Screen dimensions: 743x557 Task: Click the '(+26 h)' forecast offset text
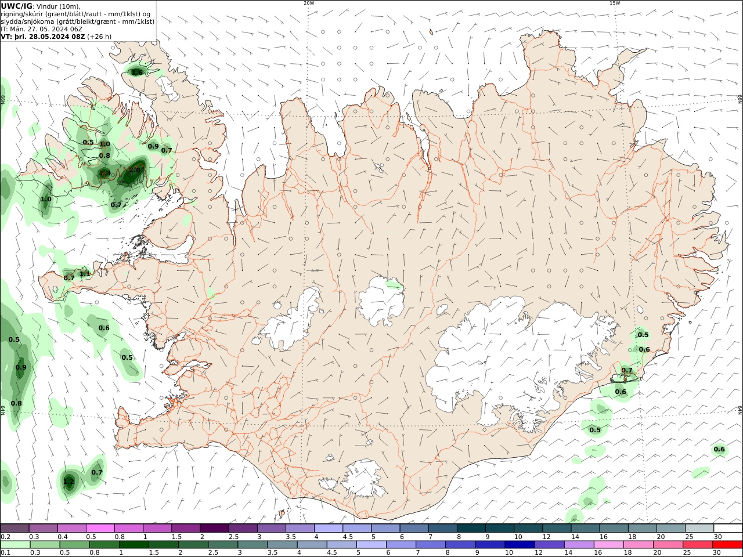(x=99, y=37)
